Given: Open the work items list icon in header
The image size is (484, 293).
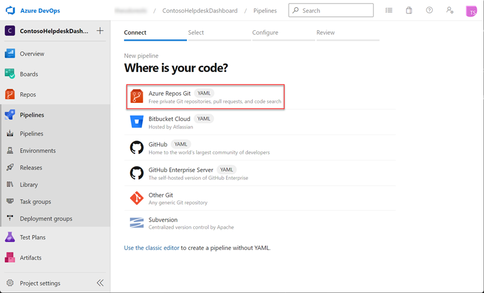Looking at the screenshot, I should pyautogui.click(x=389, y=10).
